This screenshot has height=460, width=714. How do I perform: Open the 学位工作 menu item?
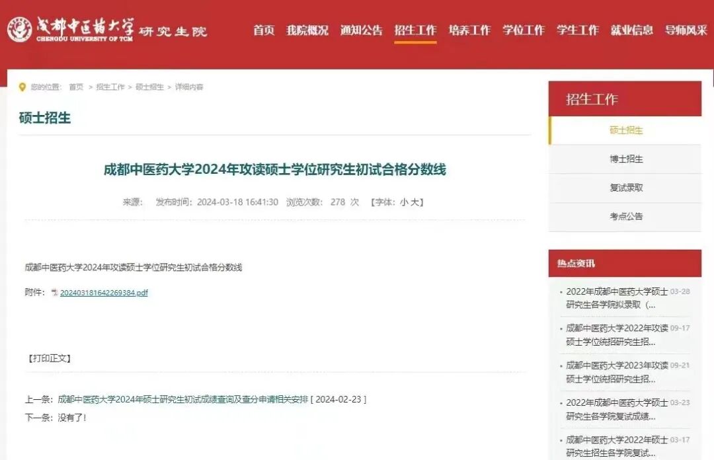pos(524,30)
